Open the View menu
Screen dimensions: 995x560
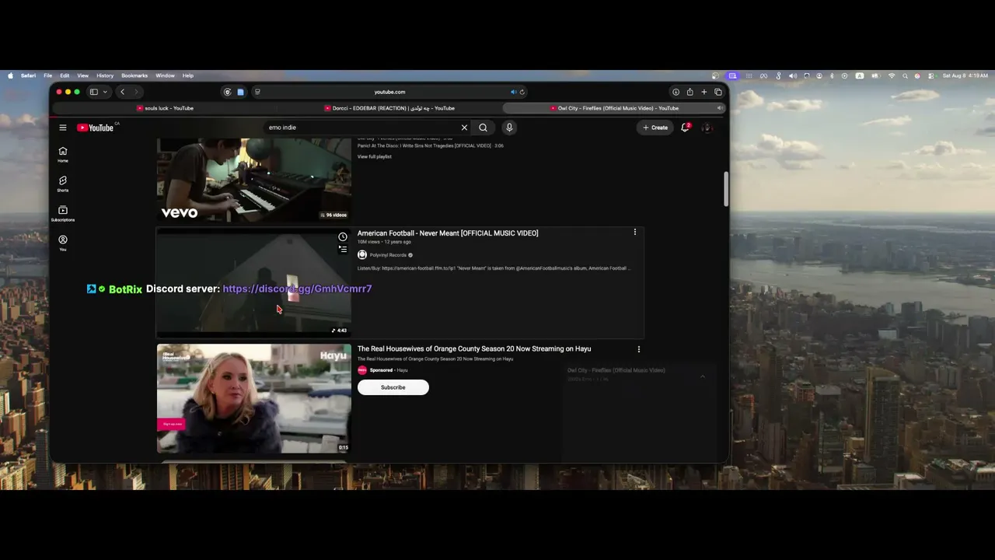tap(82, 75)
